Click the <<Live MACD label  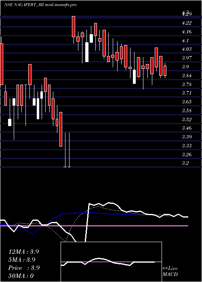pos(170,272)
